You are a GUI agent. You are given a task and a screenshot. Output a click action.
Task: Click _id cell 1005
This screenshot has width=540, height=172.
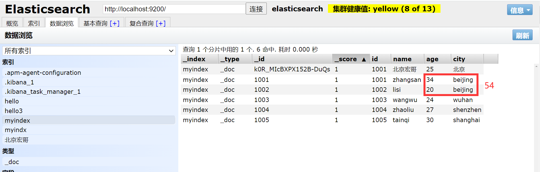pos(261,120)
